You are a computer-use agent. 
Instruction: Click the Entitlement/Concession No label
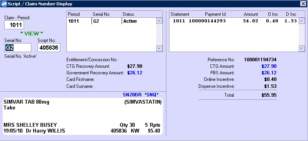[x=92, y=60]
